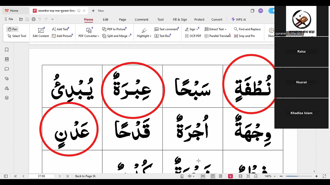Click the Print icon
Screen dimensions: 330x185
(x=34, y=19)
